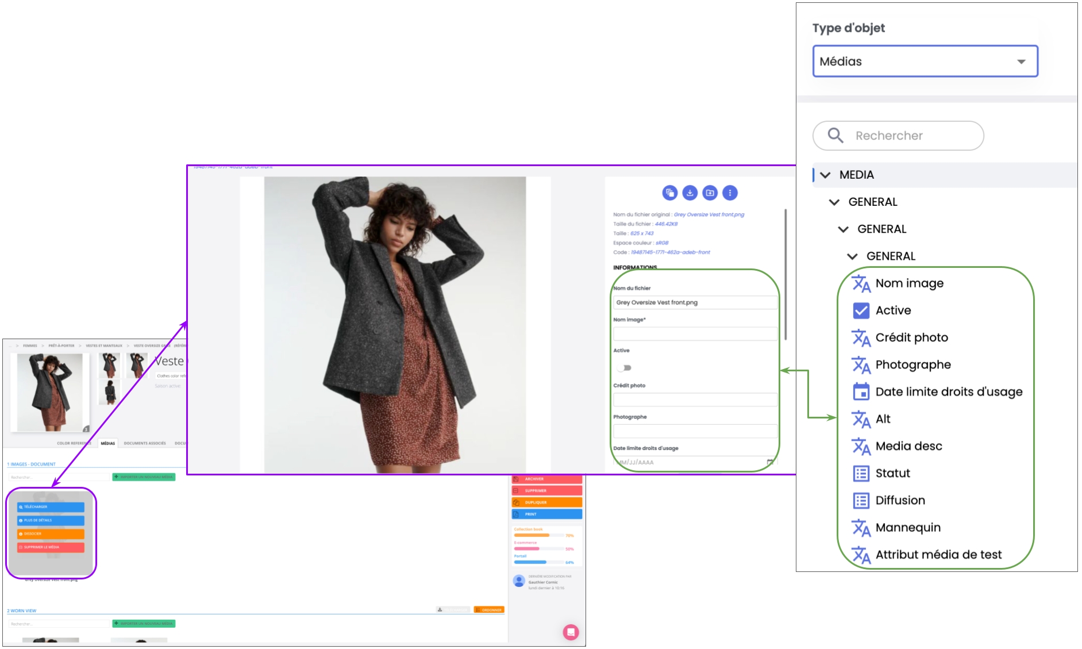Click the move-to-folder icon in media details
The image size is (1082, 649).
coord(710,193)
